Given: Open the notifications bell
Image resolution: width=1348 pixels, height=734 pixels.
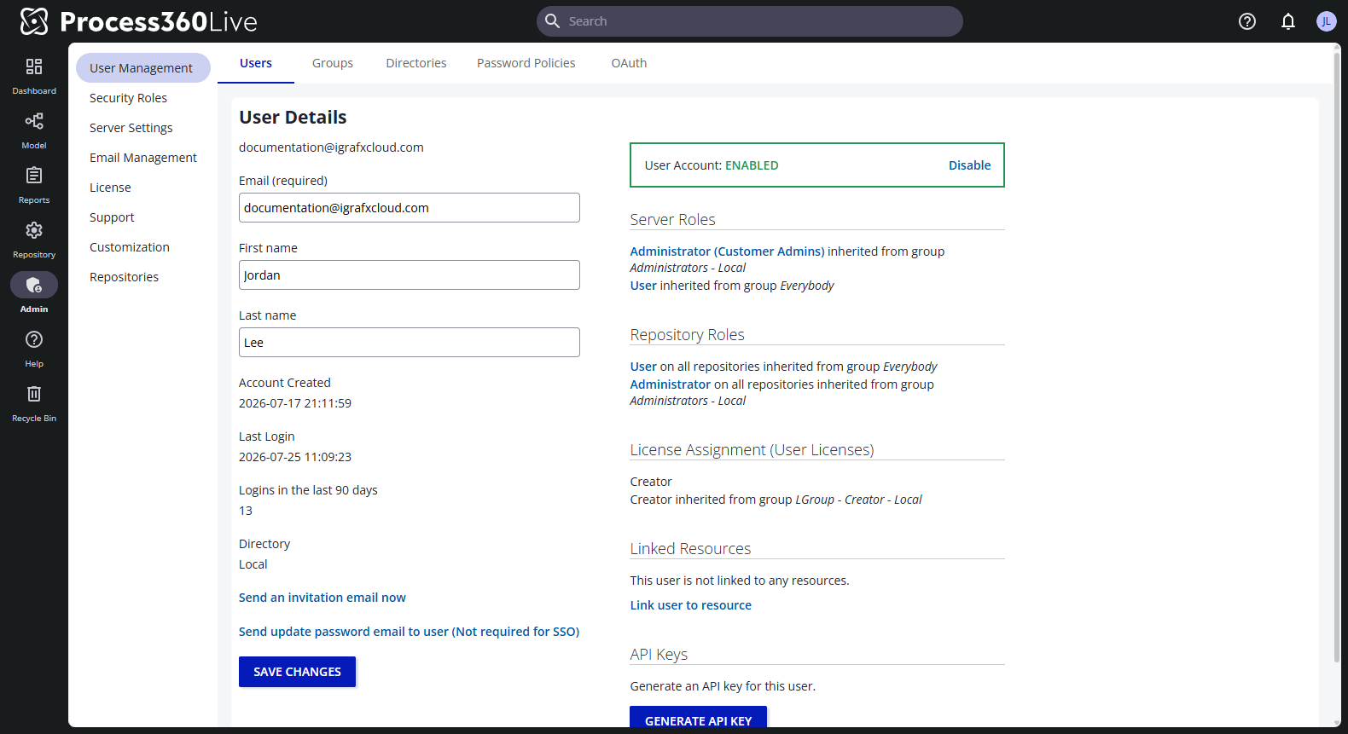Looking at the screenshot, I should (x=1288, y=21).
